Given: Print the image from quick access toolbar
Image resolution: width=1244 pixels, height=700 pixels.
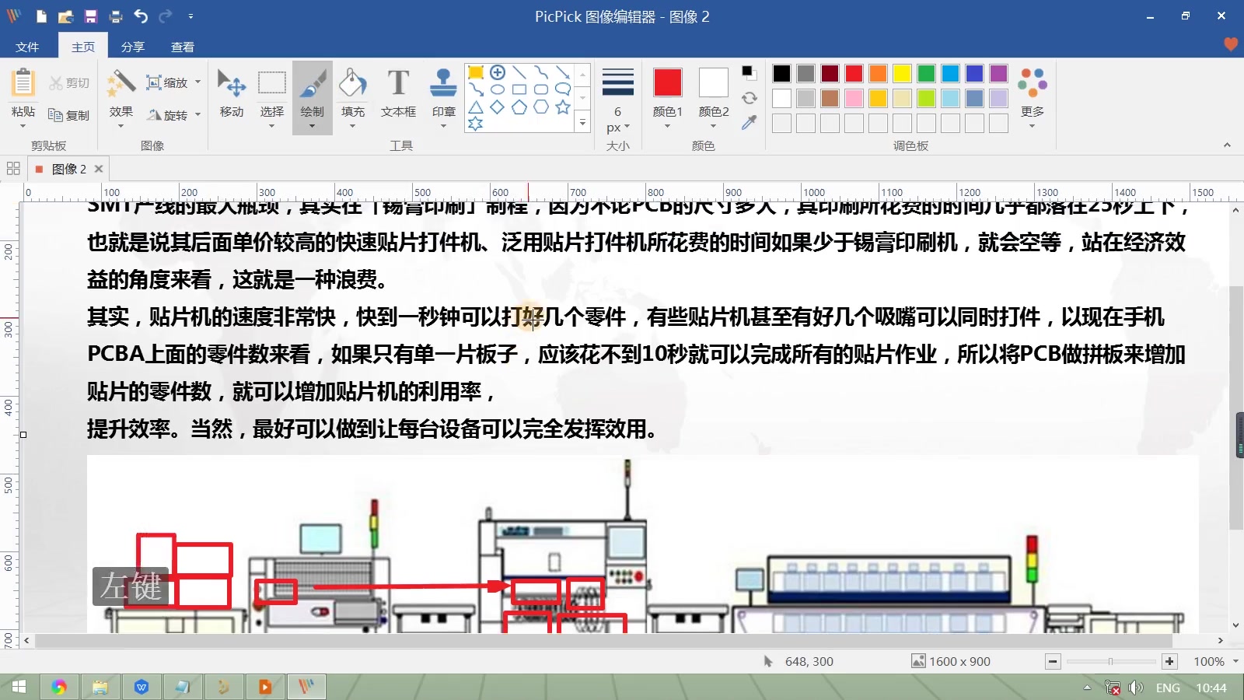Looking at the screenshot, I should [116, 16].
